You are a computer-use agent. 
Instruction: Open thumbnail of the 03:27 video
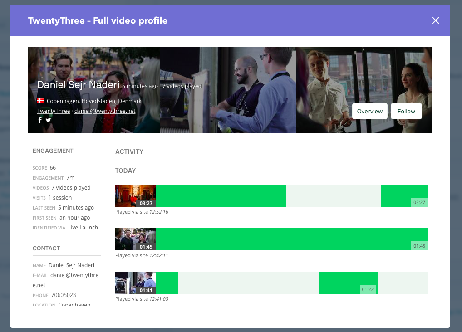[136, 195]
